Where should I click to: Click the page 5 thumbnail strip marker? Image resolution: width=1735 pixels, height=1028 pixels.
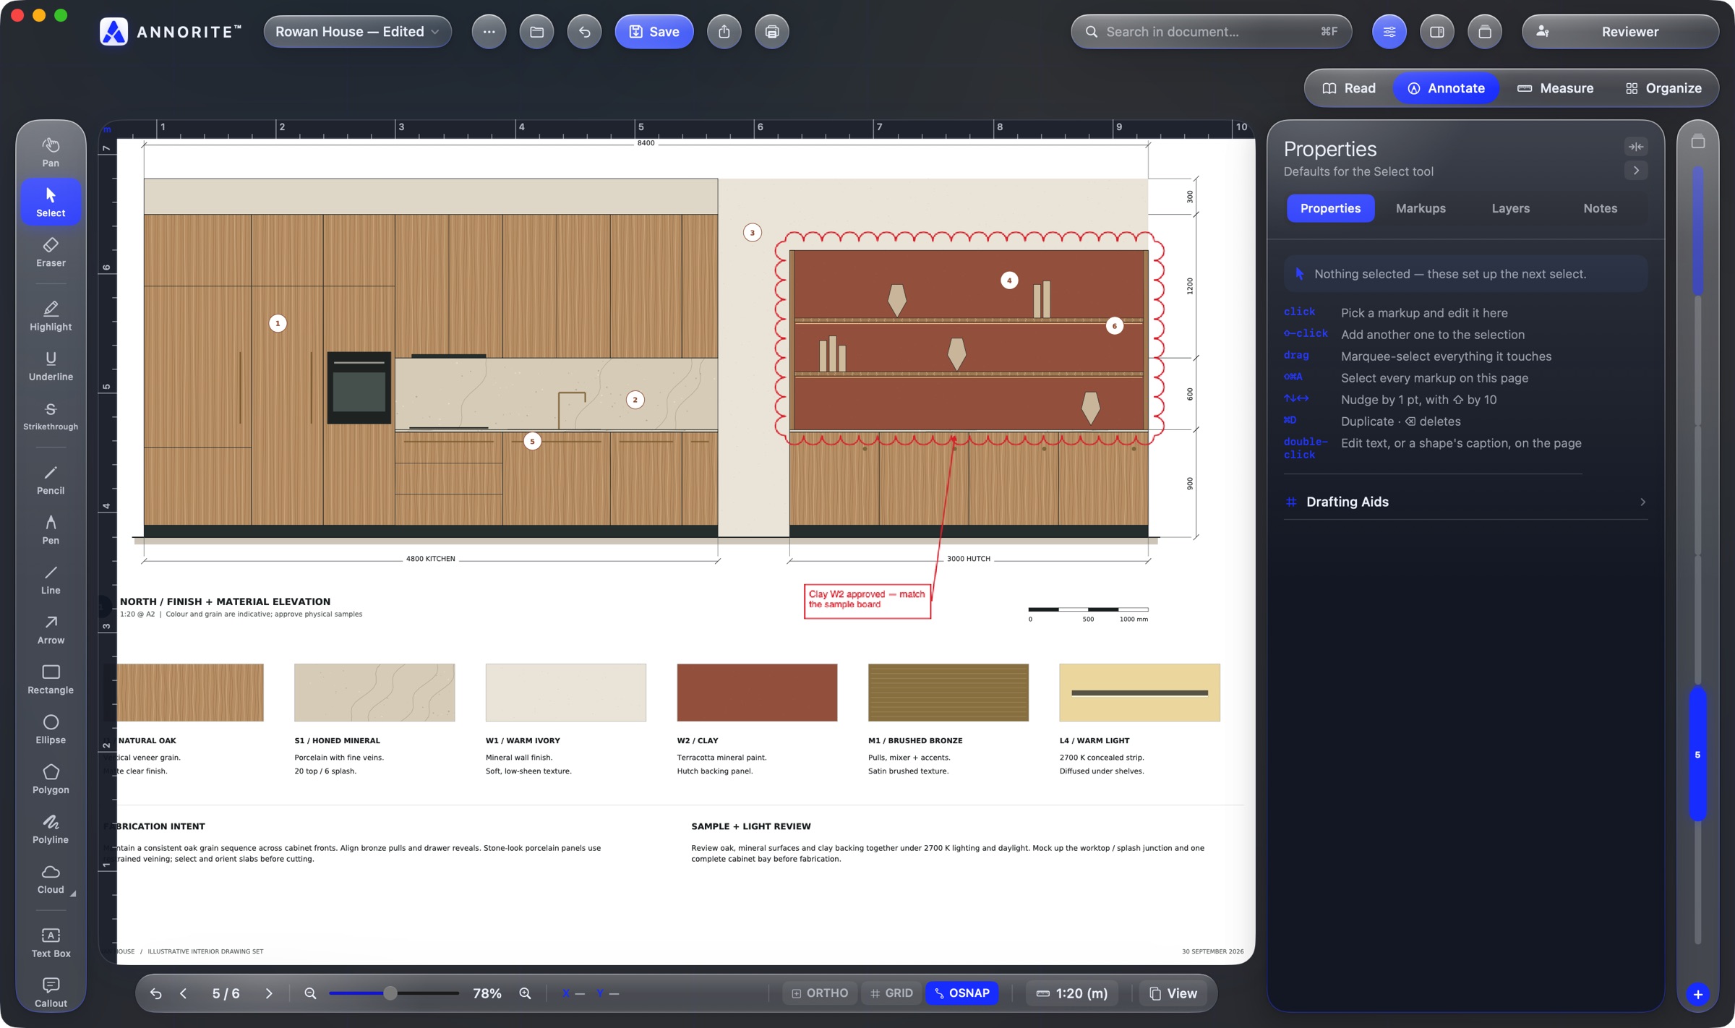(1697, 754)
